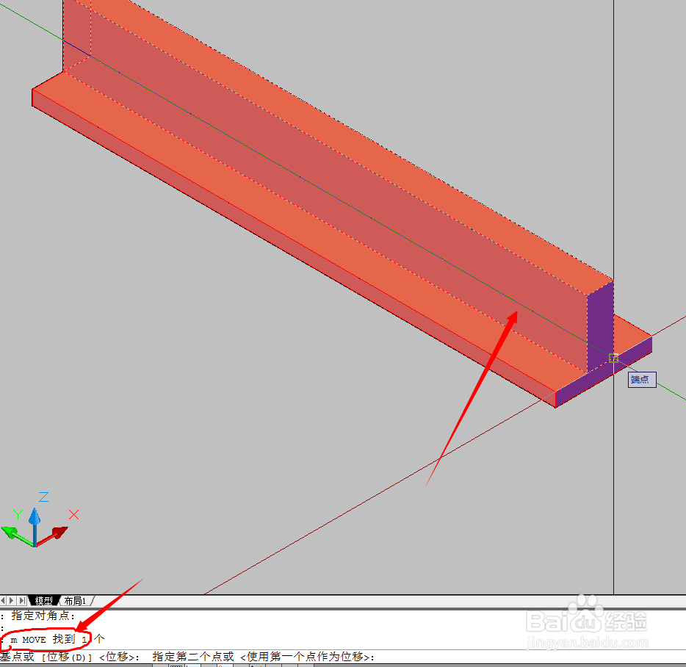Viewport: 686px width, 667px height.
Task: Click the previous-tab arrow at far left
Action: [x=4, y=600]
